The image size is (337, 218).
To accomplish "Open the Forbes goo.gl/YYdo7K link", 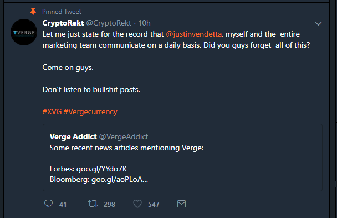I will (101, 169).
